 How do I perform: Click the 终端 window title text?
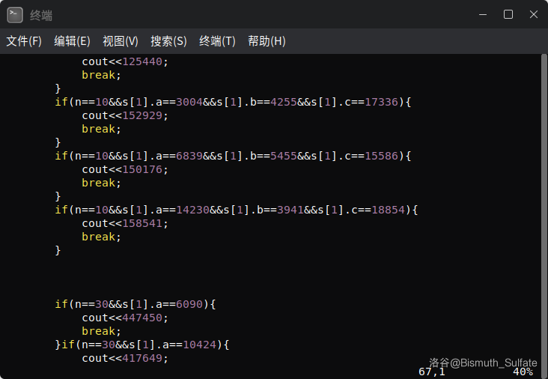pos(41,15)
